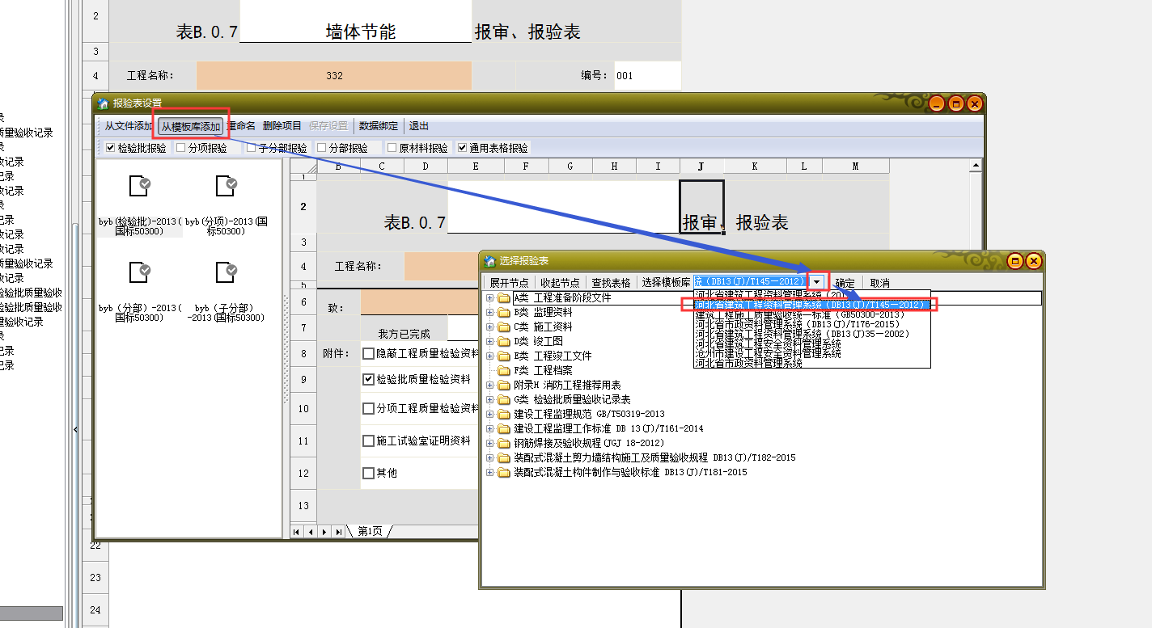Toggle the 检验批报验 checkbox

[111, 148]
